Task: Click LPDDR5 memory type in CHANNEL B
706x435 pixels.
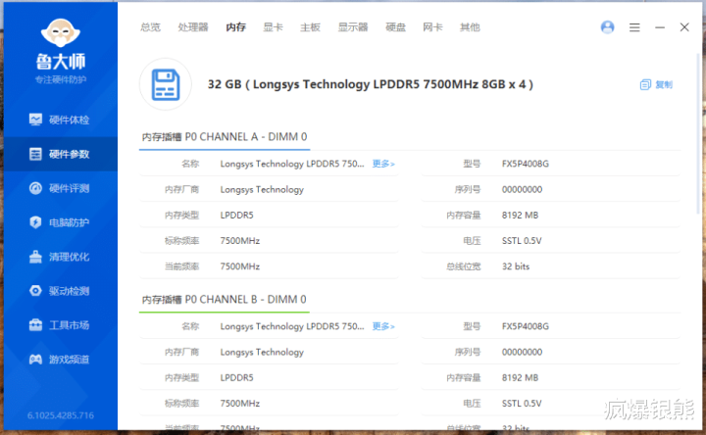Action: tap(237, 377)
